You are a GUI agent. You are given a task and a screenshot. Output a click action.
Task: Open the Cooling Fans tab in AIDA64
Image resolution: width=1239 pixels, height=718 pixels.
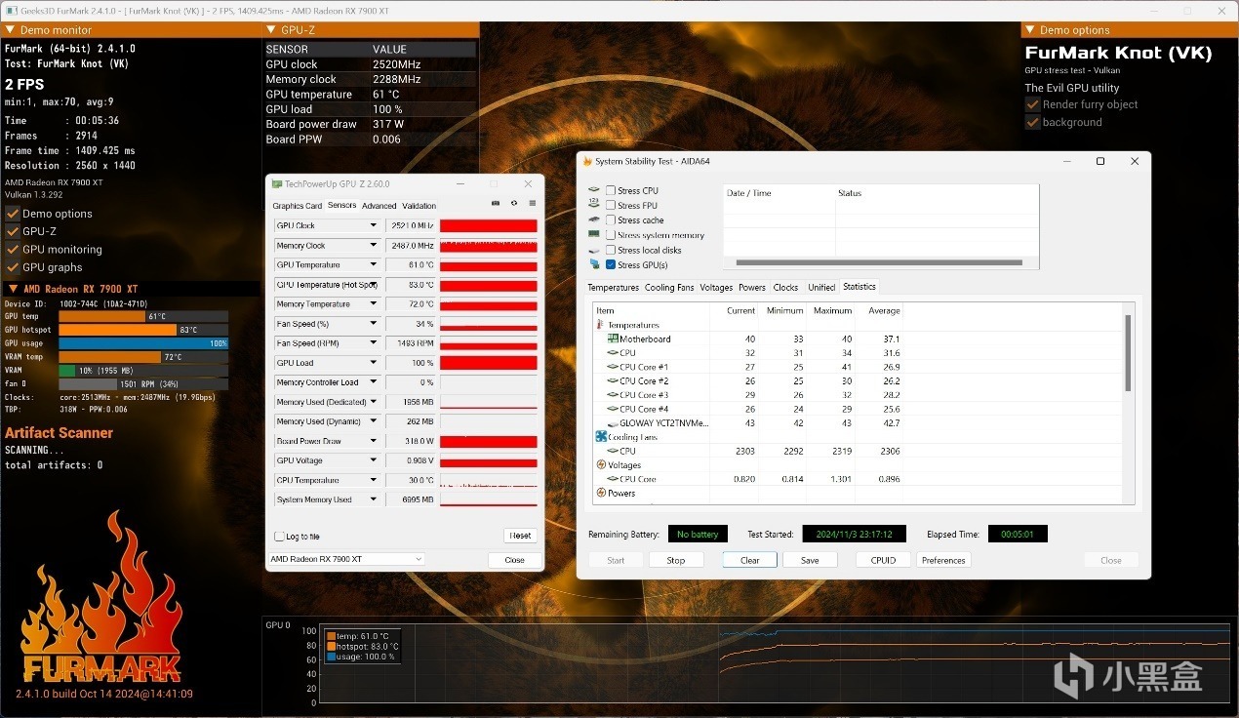pos(669,288)
